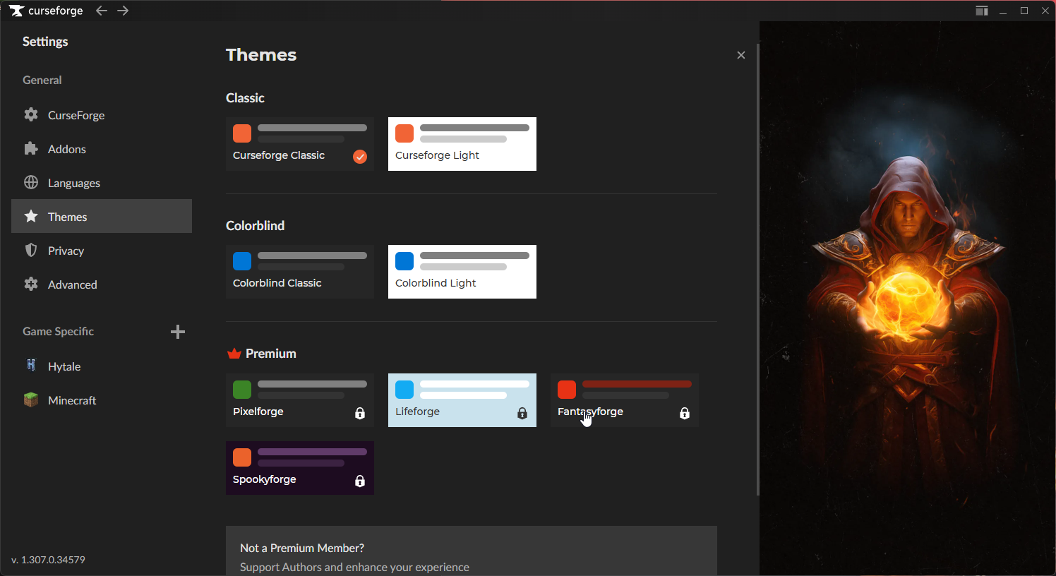Click the version number v. 1.307.0.34579
The width and height of the screenshot is (1056, 576).
click(x=48, y=559)
